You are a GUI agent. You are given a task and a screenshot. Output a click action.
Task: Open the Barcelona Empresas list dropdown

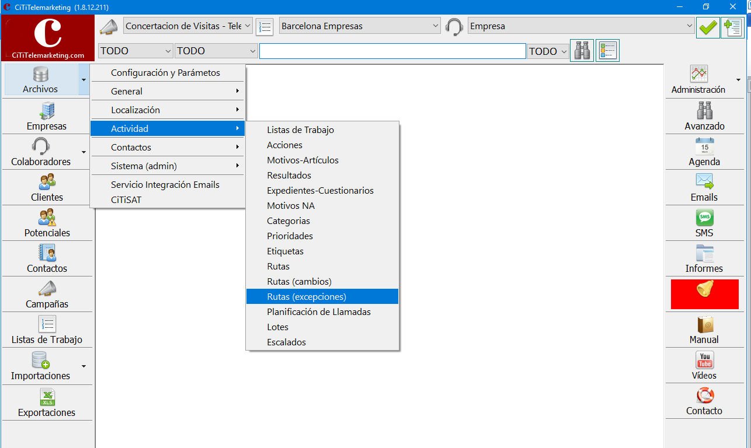(x=360, y=26)
